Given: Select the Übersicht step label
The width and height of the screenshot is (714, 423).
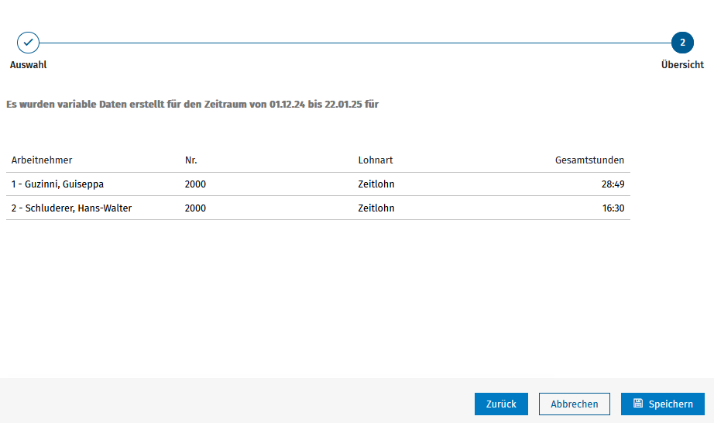Looking at the screenshot, I should tap(682, 65).
